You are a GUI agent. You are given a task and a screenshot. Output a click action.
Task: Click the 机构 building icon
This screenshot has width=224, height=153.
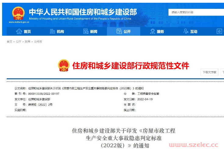coord(52,31)
